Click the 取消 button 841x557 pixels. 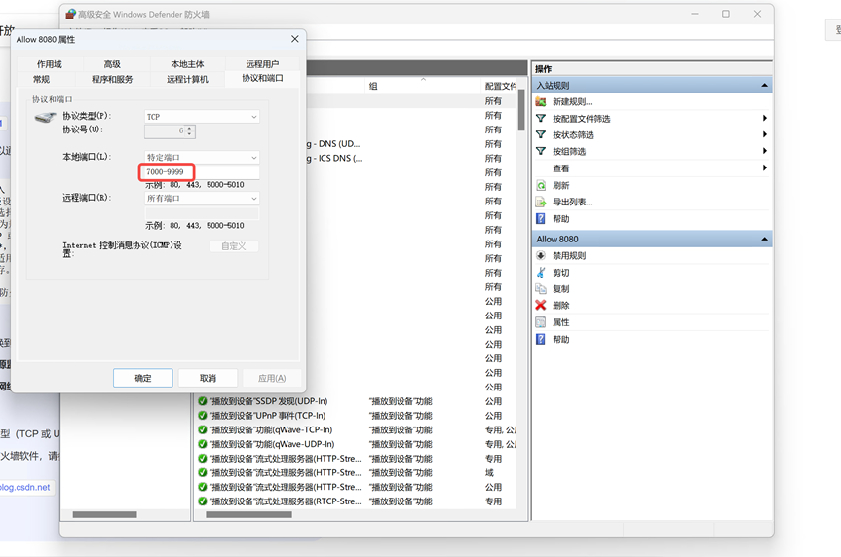208,378
